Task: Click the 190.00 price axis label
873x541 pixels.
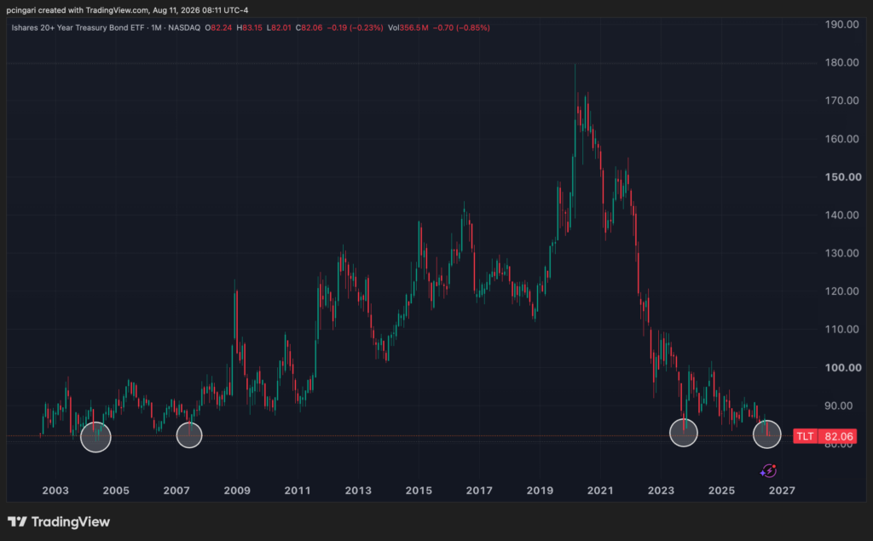Action: click(x=841, y=25)
